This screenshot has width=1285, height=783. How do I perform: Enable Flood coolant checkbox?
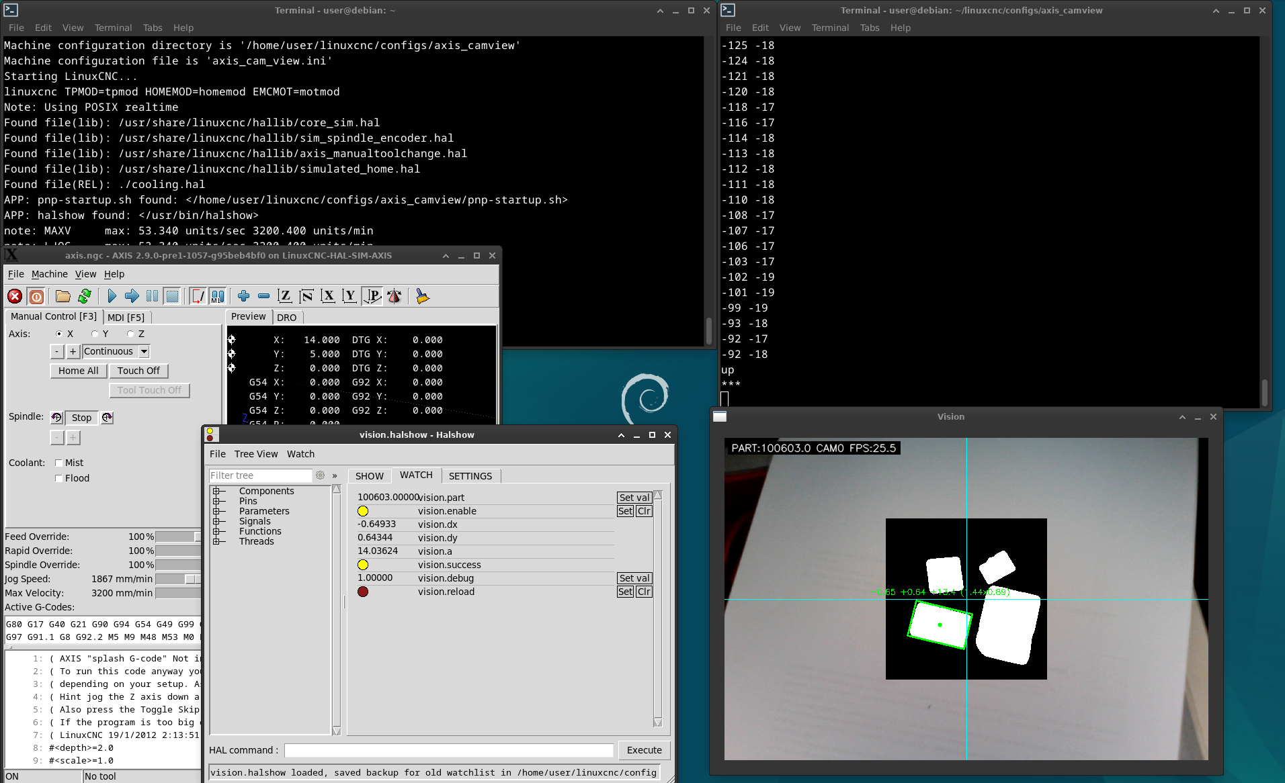59,478
